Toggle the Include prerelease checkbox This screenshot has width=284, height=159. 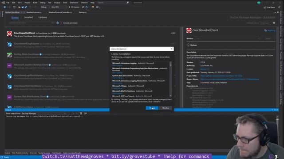[61, 23]
